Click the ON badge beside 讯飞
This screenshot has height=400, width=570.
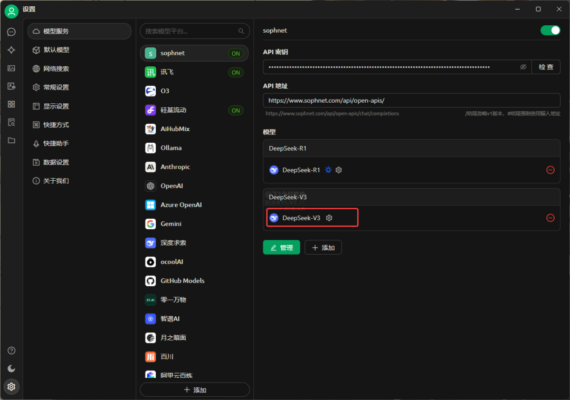tap(236, 73)
